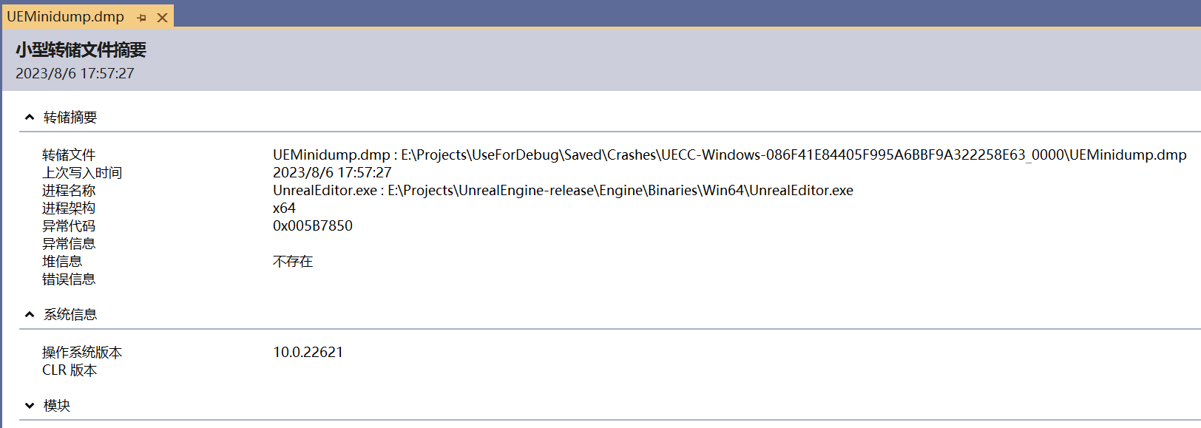Image resolution: width=1201 pixels, height=428 pixels.
Task: Click the CLR 版本 field label
Action: (x=70, y=370)
